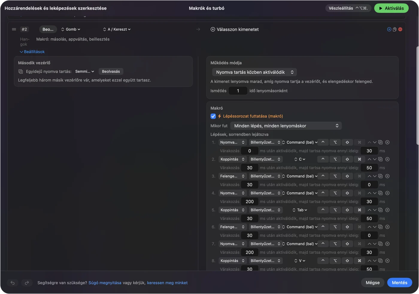Duplicate step 2 using its copy icon

(x=380, y=159)
